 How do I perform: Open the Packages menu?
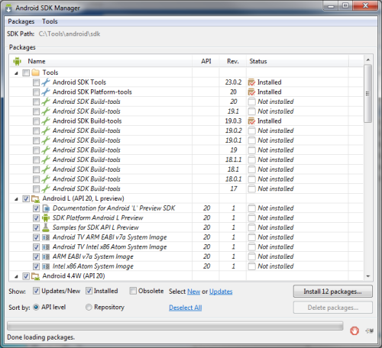pyautogui.click(x=21, y=21)
